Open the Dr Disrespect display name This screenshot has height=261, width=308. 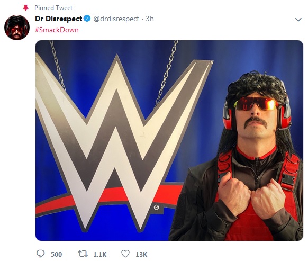point(59,19)
